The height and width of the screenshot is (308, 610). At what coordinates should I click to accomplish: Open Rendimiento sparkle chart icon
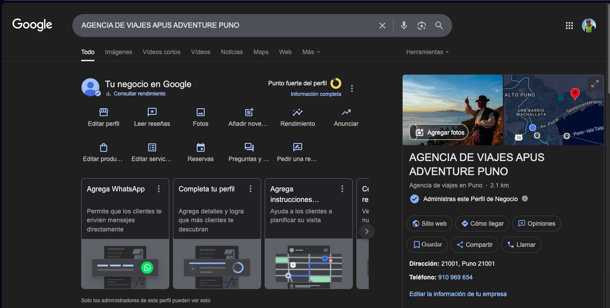coord(298,112)
